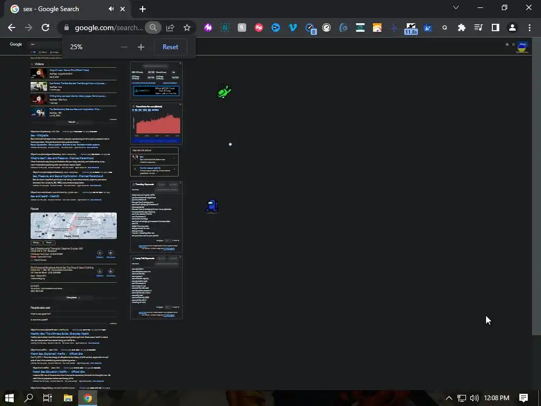Select the sex - Google Search tab
The image size is (541, 406).
pyautogui.click(x=67, y=10)
